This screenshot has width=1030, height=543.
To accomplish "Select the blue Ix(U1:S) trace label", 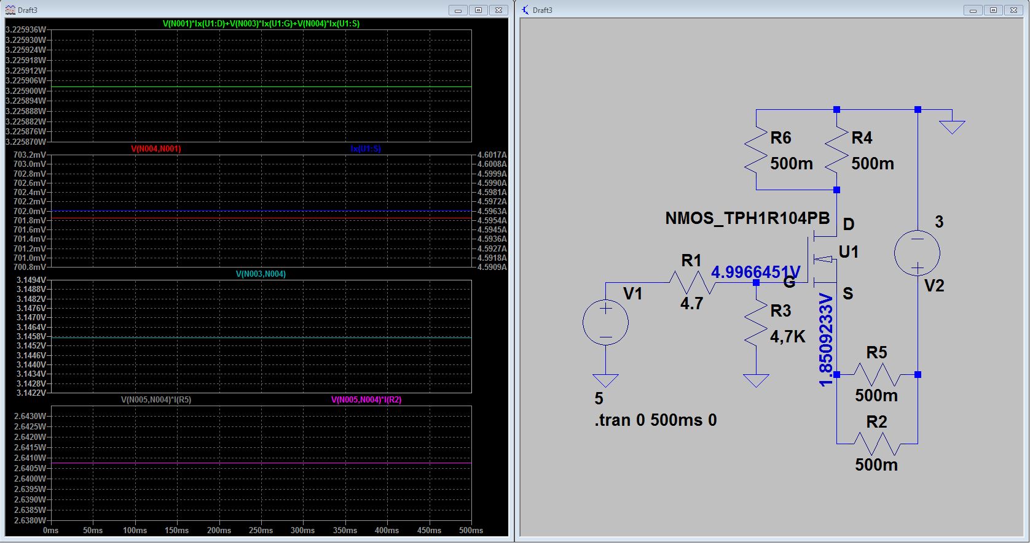I will pos(366,148).
